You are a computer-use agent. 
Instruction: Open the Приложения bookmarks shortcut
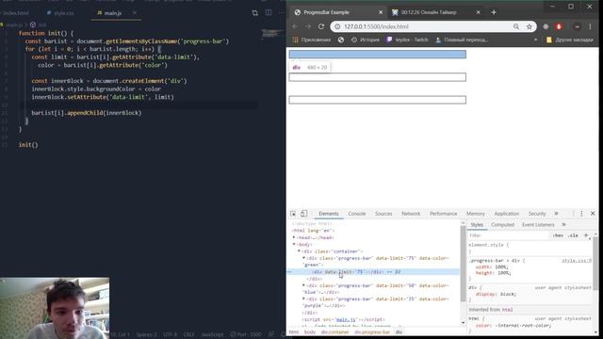312,40
